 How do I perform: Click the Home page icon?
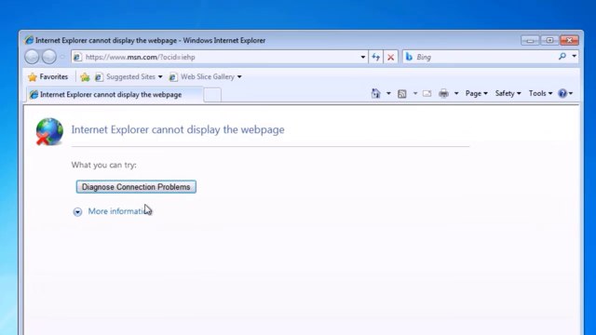click(x=376, y=93)
